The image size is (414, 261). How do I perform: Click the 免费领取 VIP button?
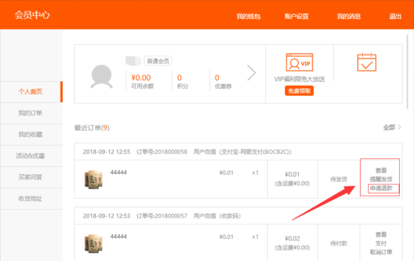pyautogui.click(x=299, y=91)
